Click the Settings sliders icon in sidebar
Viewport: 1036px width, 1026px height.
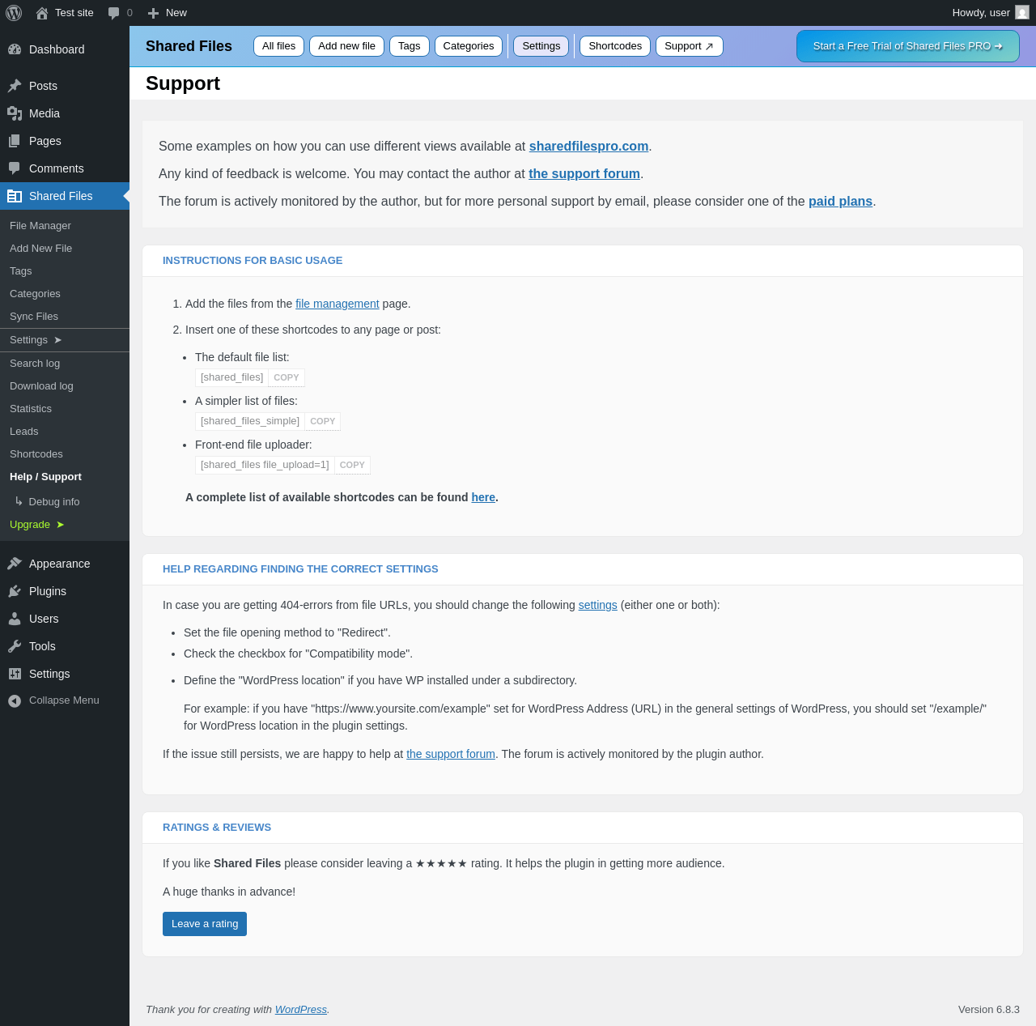tap(15, 674)
